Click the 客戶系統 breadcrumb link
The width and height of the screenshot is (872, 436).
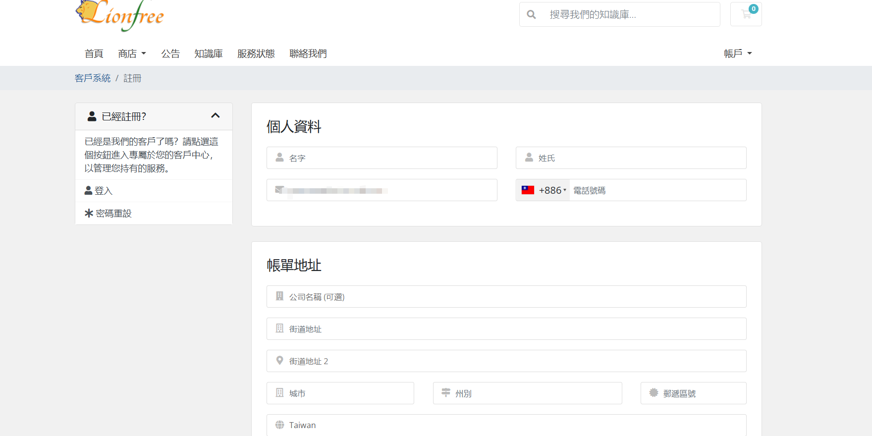tap(93, 78)
